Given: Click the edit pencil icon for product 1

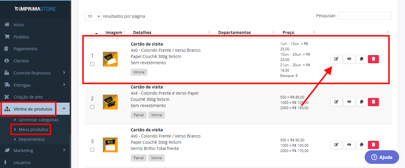Looking at the screenshot, I should 336,59.
